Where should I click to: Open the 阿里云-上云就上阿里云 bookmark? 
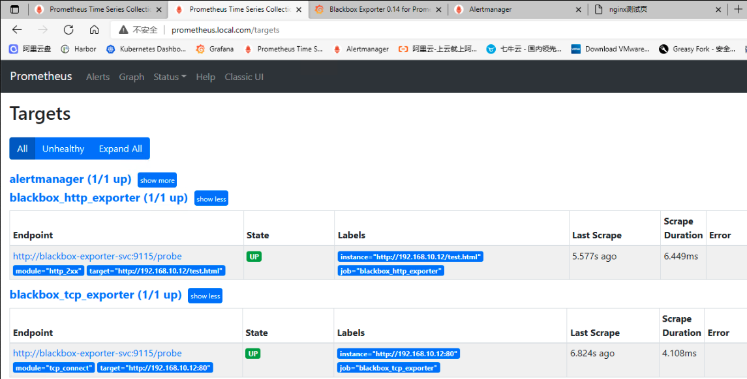click(x=437, y=49)
